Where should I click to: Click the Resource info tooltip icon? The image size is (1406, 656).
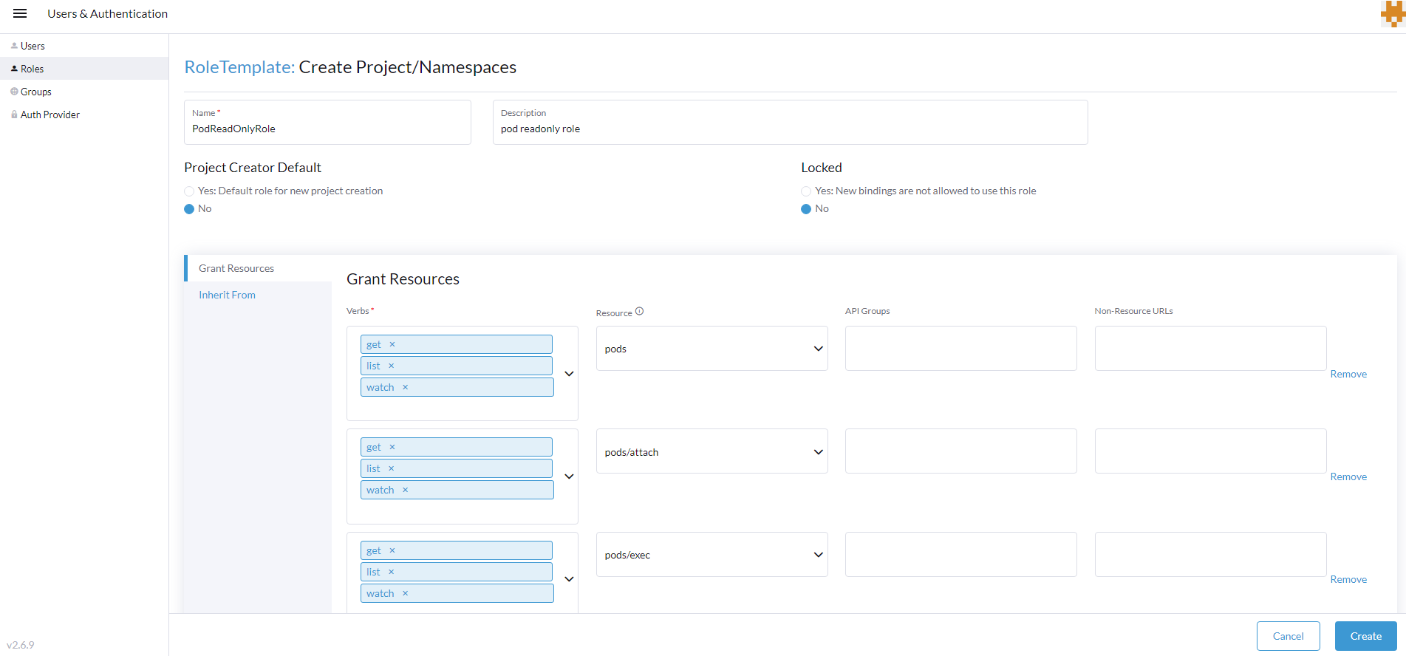tap(640, 312)
